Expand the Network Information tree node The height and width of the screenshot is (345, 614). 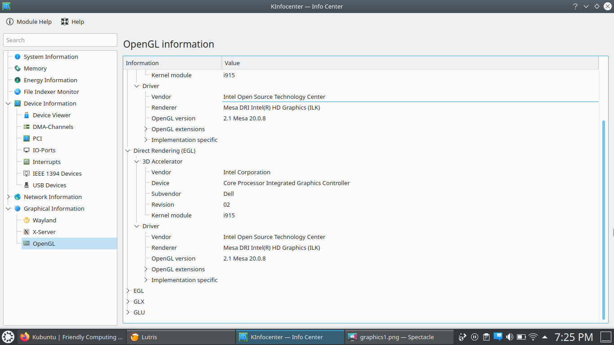tap(9, 197)
